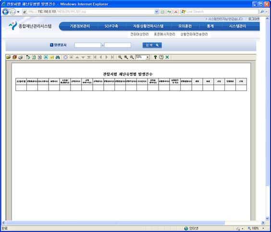Zoom in using the plus magnifier icon

point(126,57)
